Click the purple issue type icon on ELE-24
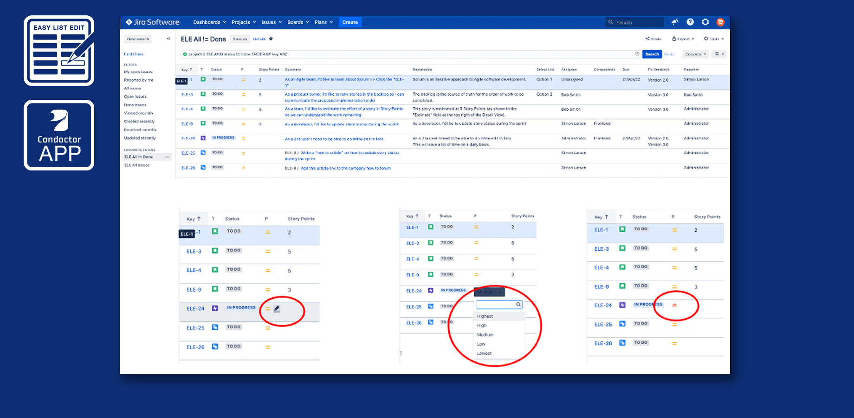This screenshot has width=854, height=418. tap(202, 138)
